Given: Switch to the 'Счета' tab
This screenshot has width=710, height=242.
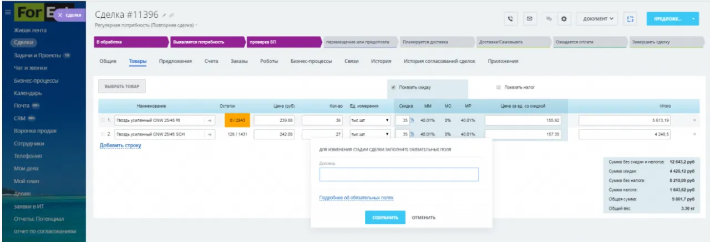Looking at the screenshot, I should (211, 61).
